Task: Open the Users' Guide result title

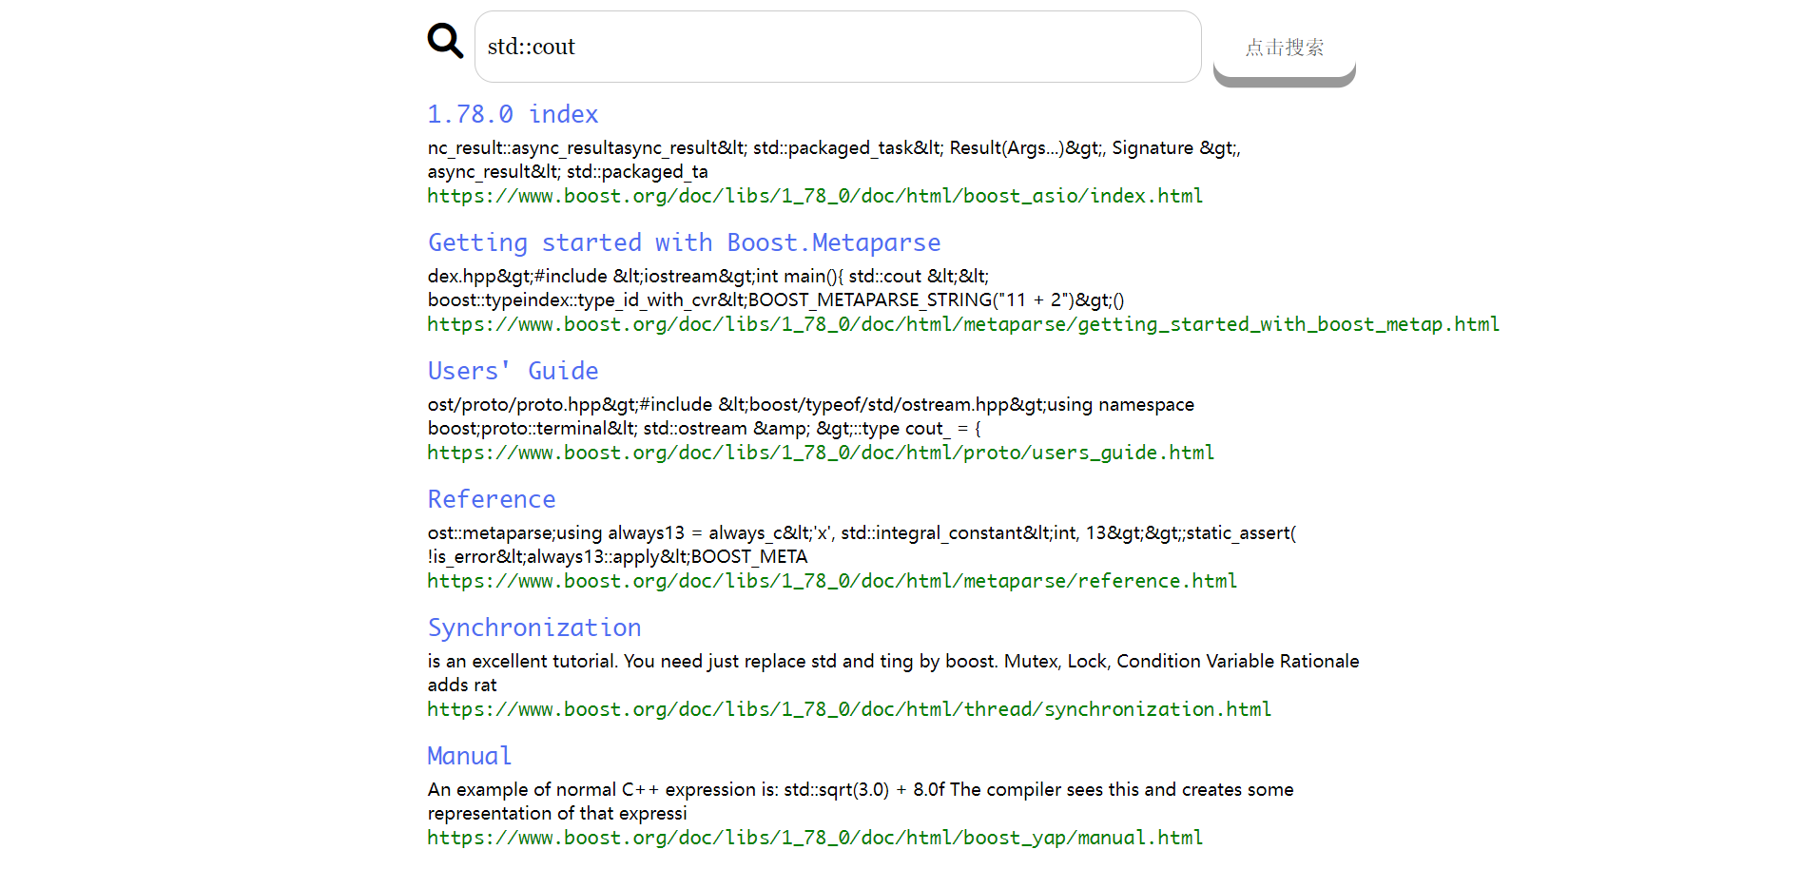Action: (513, 371)
